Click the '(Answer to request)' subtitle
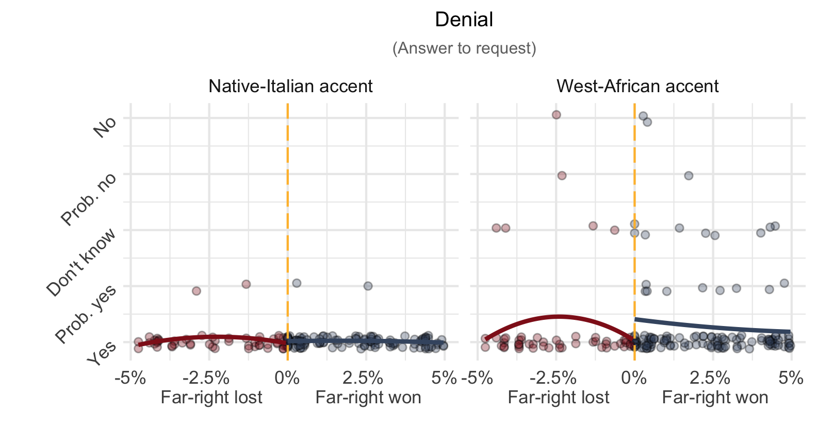 tap(464, 48)
